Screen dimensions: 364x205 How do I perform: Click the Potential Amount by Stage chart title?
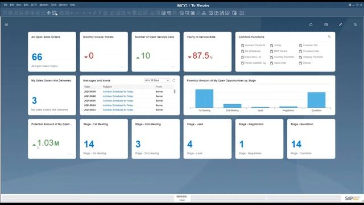[x=221, y=80]
